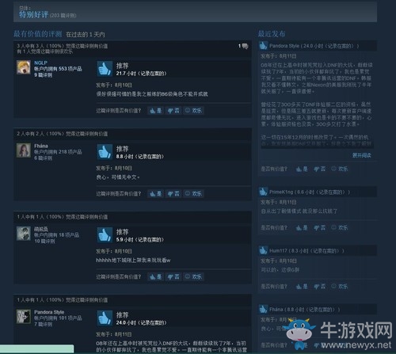Open Hum117 link in 最近发布 column
The height and width of the screenshot is (354, 396).
[x=279, y=251]
